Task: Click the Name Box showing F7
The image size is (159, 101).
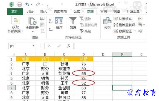Action: [x=20, y=46]
